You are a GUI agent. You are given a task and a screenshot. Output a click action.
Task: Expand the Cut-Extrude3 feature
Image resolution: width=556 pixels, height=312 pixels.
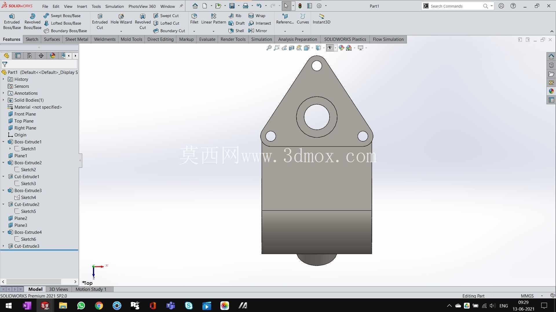point(3,246)
